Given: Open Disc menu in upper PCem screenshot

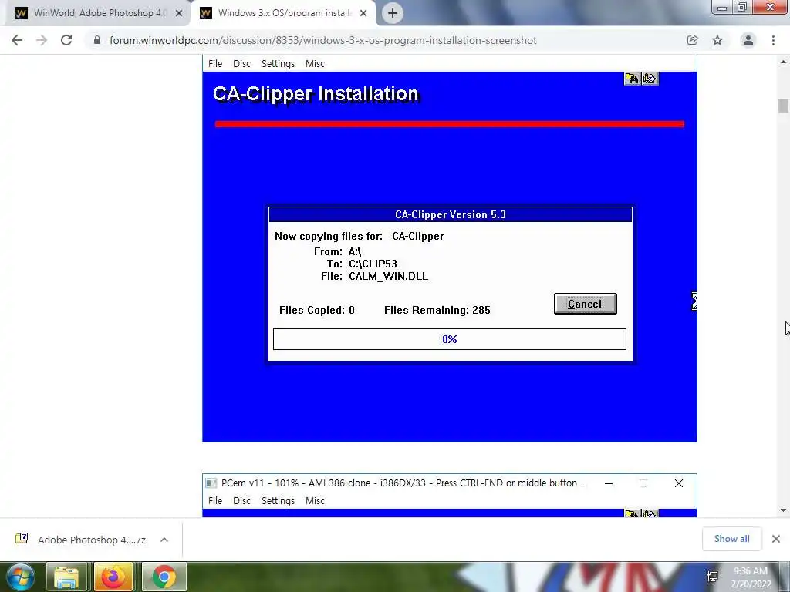Looking at the screenshot, I should (241, 64).
